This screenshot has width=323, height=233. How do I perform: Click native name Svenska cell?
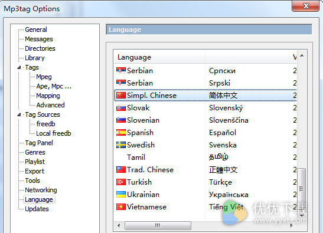coord(223,145)
